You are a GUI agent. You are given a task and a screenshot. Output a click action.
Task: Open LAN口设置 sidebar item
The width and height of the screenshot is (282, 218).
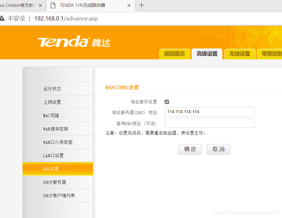(x=58, y=155)
